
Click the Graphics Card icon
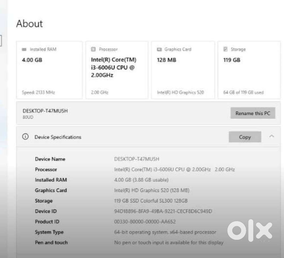pos(159,49)
